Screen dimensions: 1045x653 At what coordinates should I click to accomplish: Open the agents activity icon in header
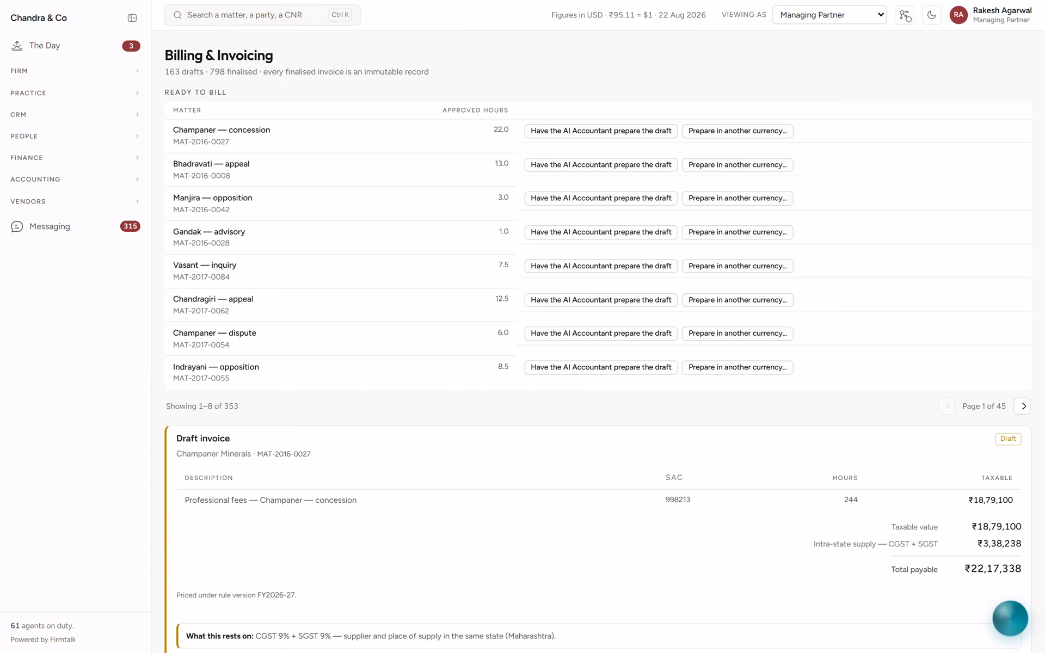coord(905,15)
